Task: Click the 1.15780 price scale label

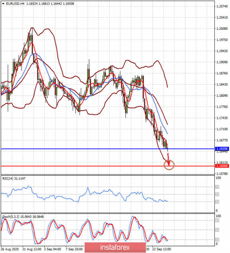Action: click(x=222, y=174)
